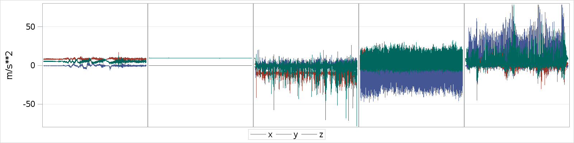Toggle the z series legend label
The width and height of the screenshot is (574, 143).
click(x=321, y=135)
